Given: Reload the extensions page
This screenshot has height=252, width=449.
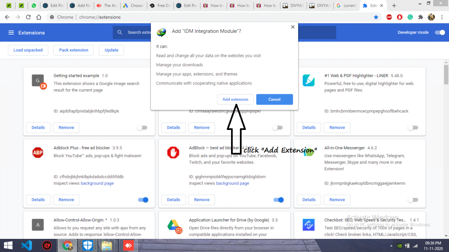Looking at the screenshot, I should pyautogui.click(x=28, y=17).
